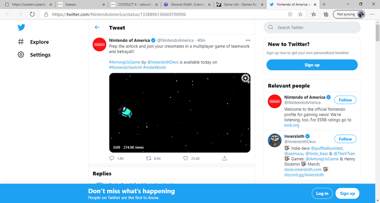Screen dimensions: 380x203
Task: Open the tweet's more options menu
Action: point(248,41)
